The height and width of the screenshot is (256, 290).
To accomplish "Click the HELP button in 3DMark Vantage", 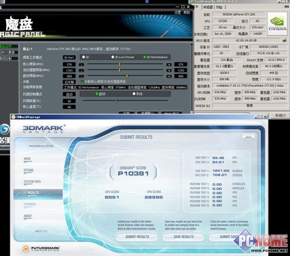I will tap(249, 137).
